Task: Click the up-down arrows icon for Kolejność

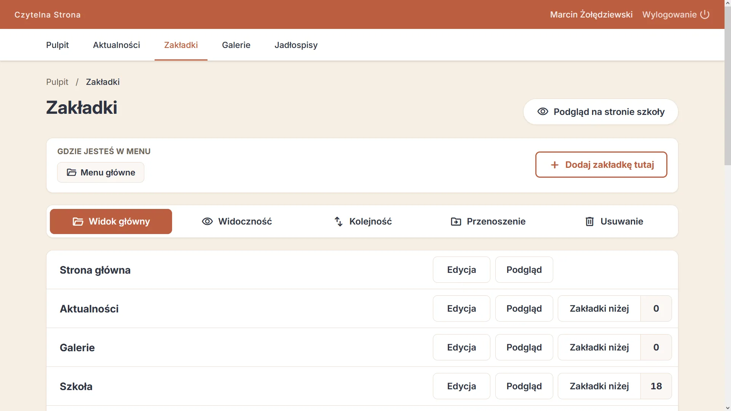Action: pyautogui.click(x=338, y=221)
